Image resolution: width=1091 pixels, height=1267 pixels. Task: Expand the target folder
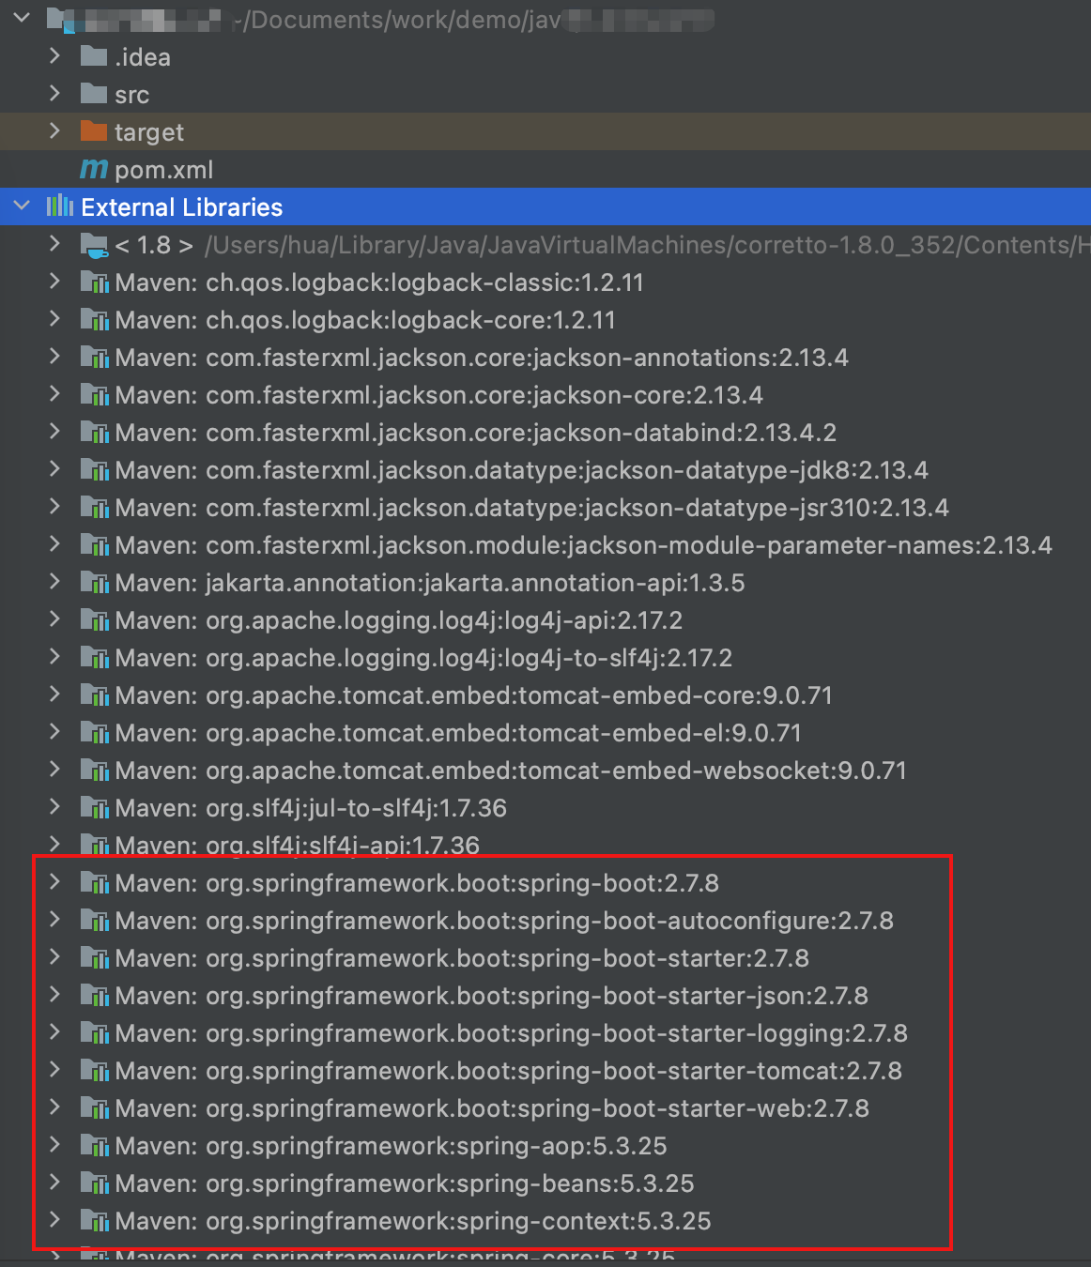pyautogui.click(x=54, y=131)
